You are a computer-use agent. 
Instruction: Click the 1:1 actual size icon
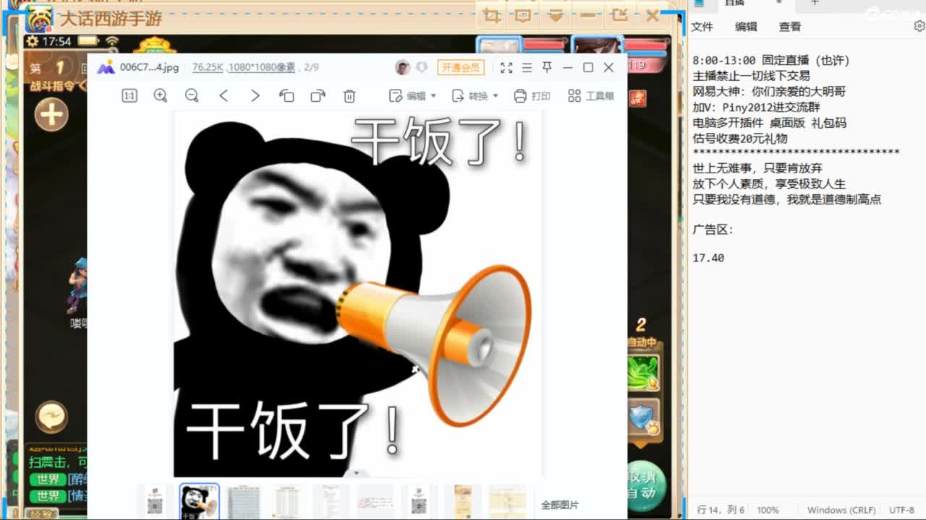point(129,95)
